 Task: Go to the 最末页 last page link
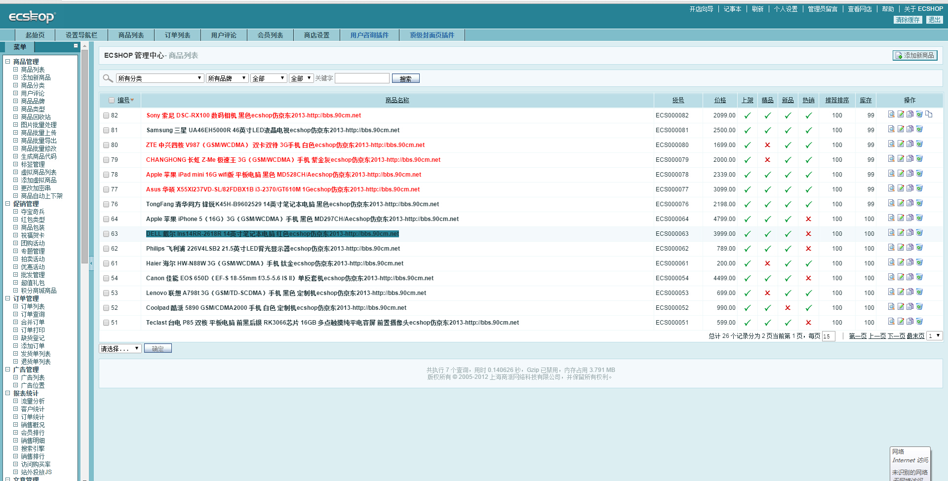915,336
